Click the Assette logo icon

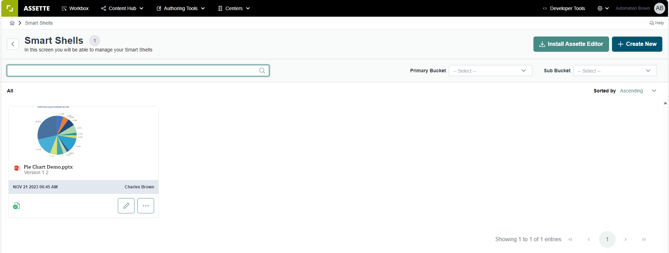pyautogui.click(x=9, y=8)
